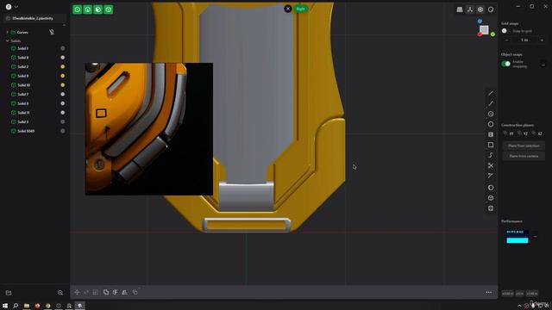
Task: Toggle material dot for Solid 2
Action: [63, 66]
